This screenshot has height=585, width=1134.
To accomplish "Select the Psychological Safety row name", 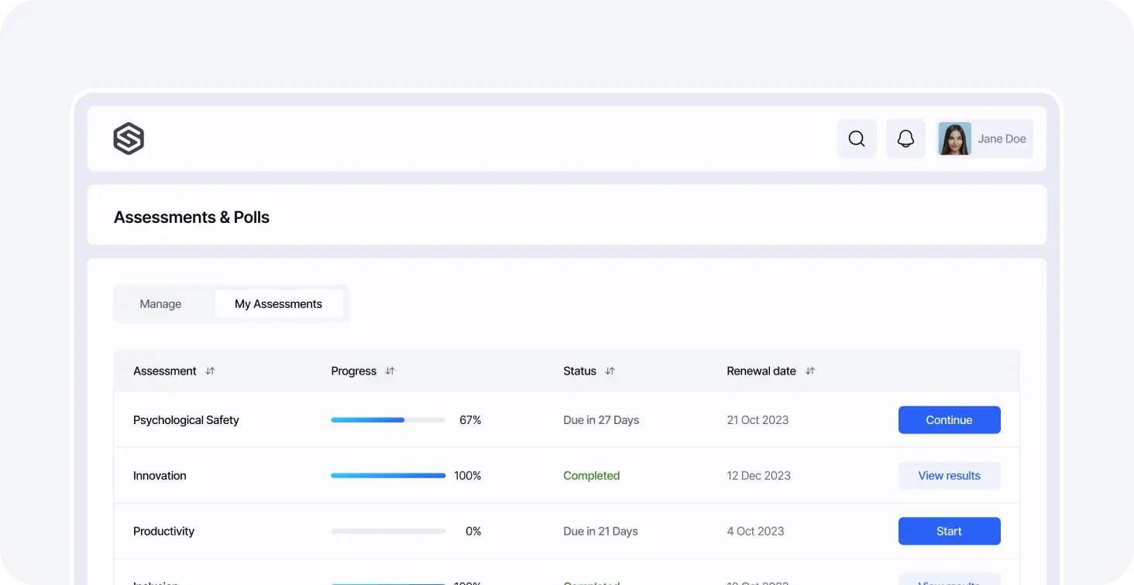I will 186,420.
